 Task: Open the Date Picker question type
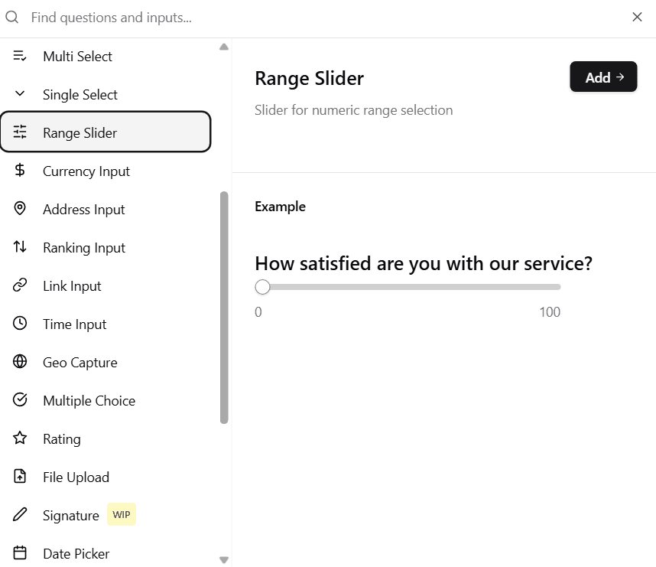tap(76, 553)
